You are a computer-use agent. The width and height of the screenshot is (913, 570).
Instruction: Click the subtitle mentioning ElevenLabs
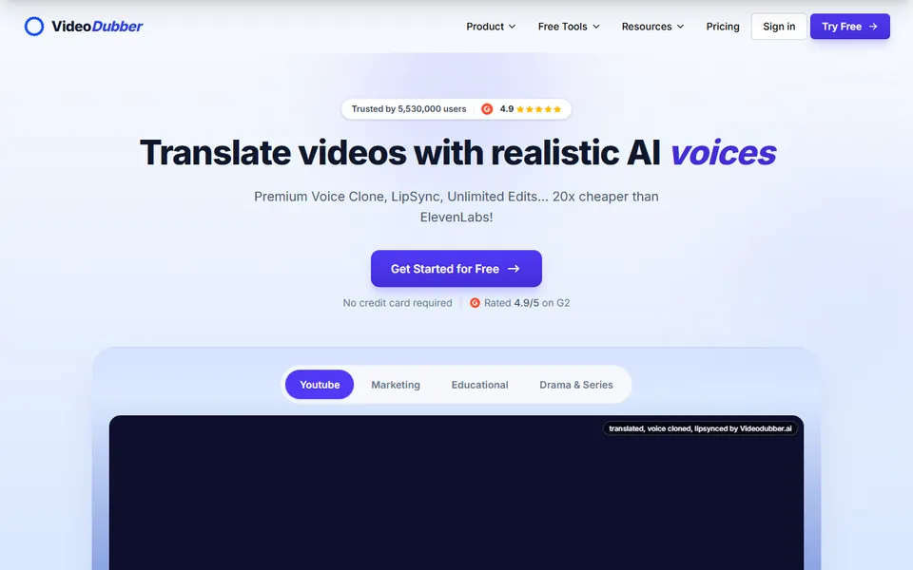456,206
